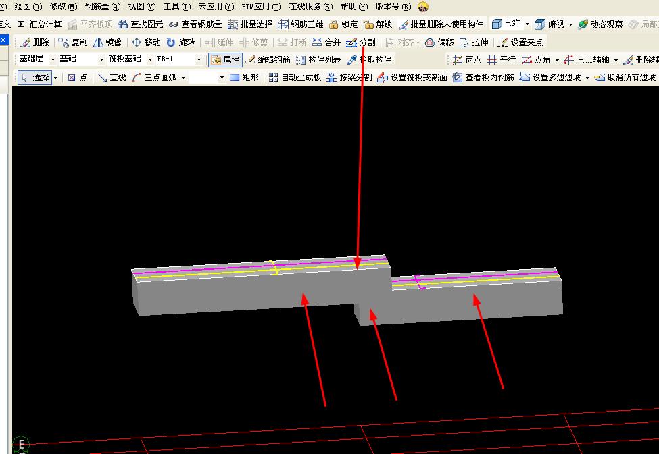Open 查找图元 find element
The height and width of the screenshot is (454, 659).
pos(141,24)
